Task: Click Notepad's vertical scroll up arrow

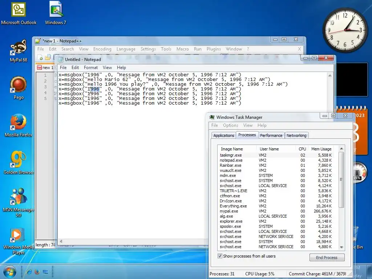Action: (330, 76)
